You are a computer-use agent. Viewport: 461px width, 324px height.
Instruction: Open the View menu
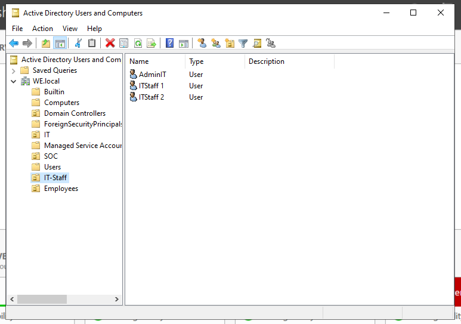click(x=70, y=29)
